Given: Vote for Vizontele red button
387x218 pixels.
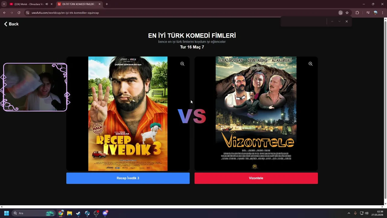Looking at the screenshot, I should (256, 178).
